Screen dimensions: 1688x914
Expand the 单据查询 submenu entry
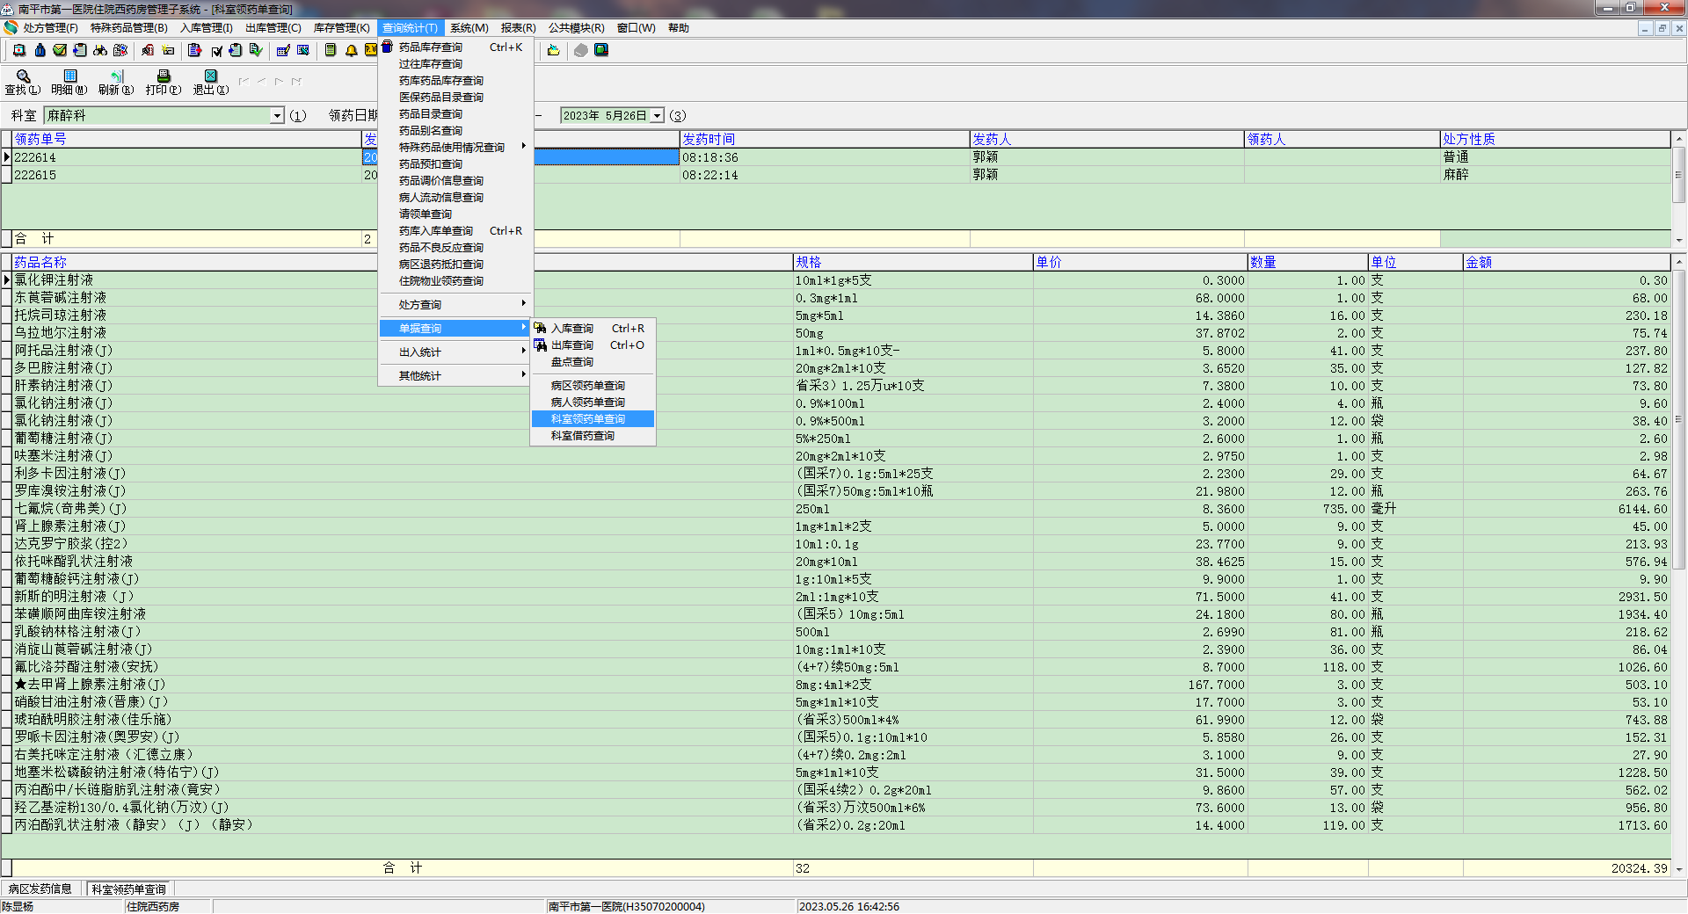coord(455,329)
